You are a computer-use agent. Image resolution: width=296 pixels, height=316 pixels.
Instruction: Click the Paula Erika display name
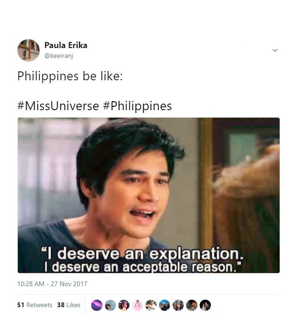pos(66,45)
